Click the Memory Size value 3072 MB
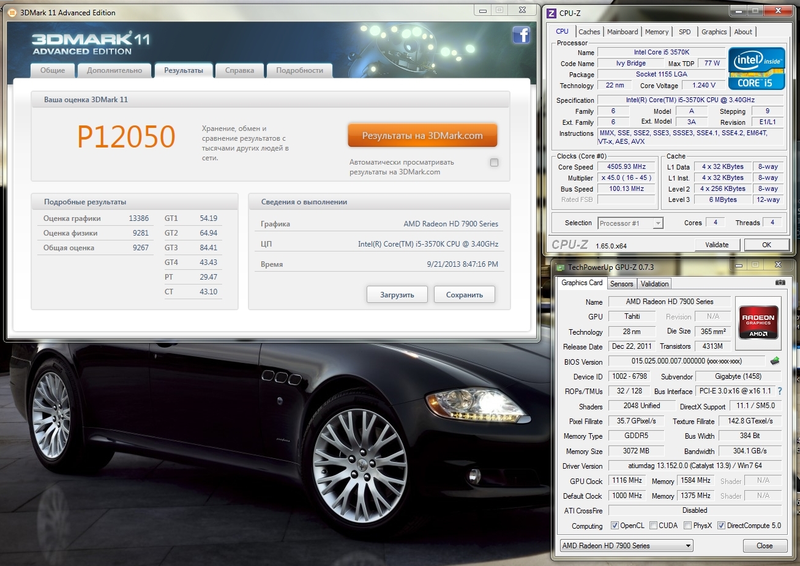 pyautogui.click(x=636, y=450)
